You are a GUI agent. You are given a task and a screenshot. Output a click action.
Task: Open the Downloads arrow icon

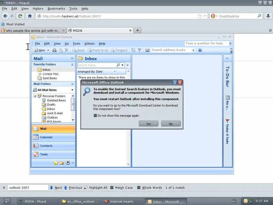(268, 16)
